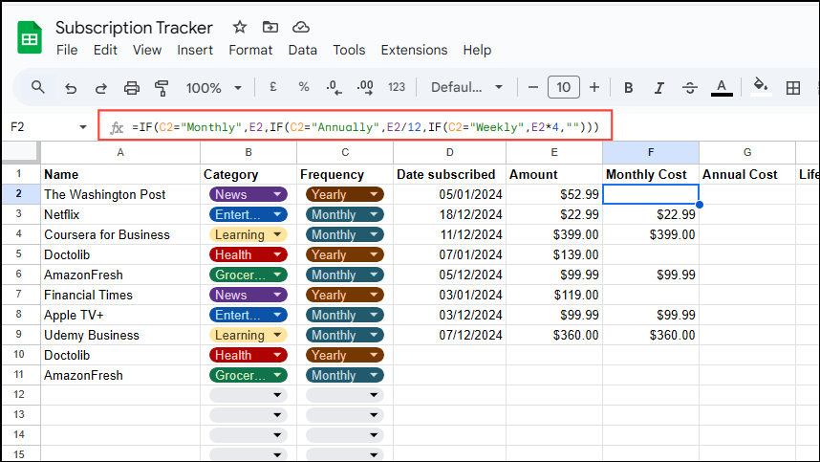
Task: Open the Format menu
Action: tap(250, 50)
